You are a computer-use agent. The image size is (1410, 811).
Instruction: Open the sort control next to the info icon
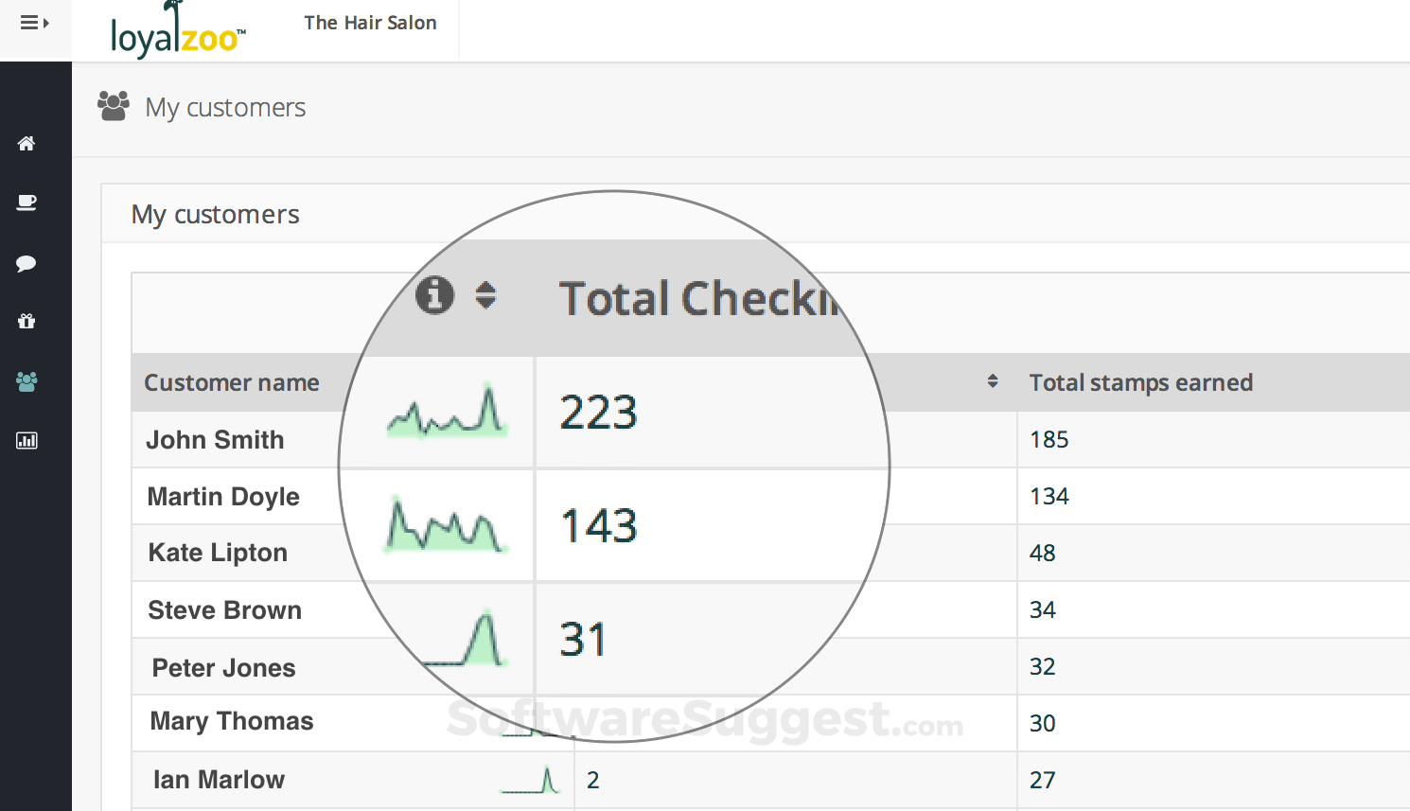click(x=486, y=294)
